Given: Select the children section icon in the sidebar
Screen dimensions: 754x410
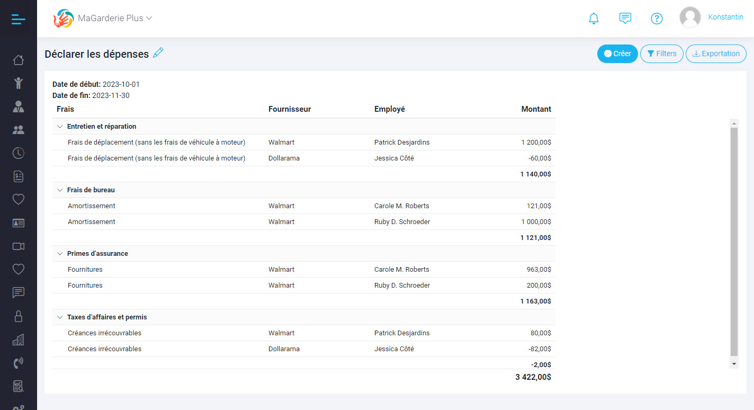Looking at the screenshot, I should click(x=18, y=83).
